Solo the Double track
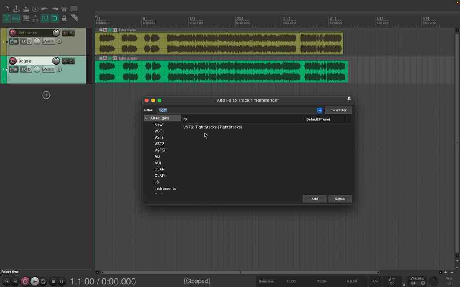The height and width of the screenshot is (287, 460). pos(71,61)
